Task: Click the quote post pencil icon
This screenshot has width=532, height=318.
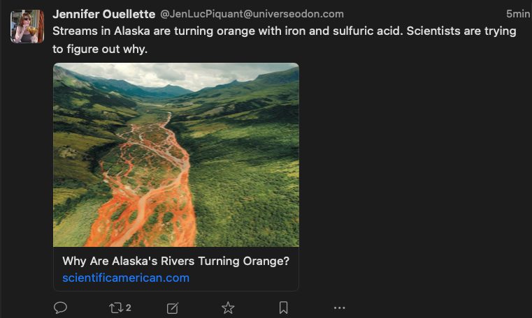Action: pyautogui.click(x=173, y=308)
